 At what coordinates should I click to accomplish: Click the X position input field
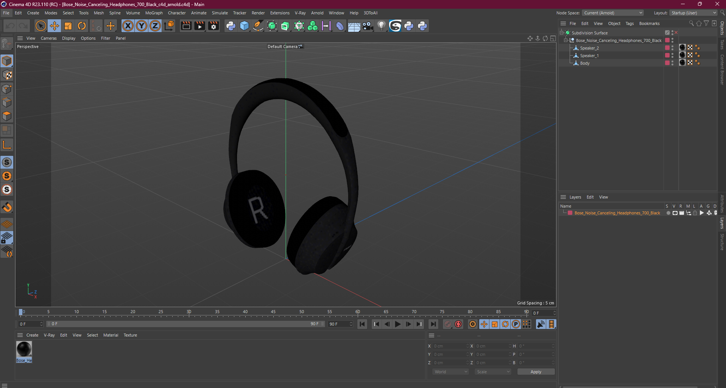click(450, 346)
